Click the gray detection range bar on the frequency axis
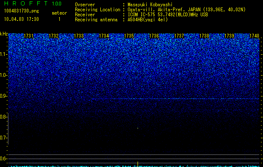This screenshot has width=263, height=167. [8, 129]
